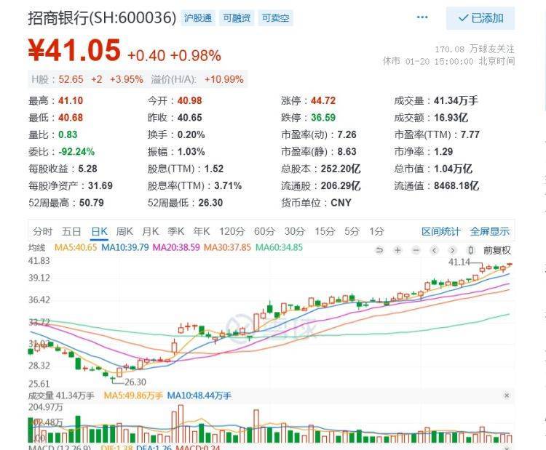The height and width of the screenshot is (450, 546).
Task: Open 区间统计 range statistics
Action: (441, 231)
